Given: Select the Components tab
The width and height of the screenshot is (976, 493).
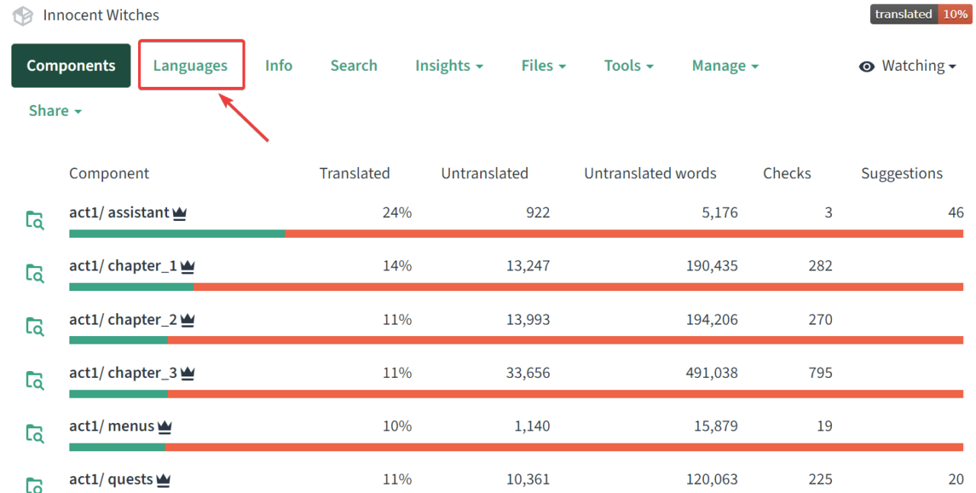Looking at the screenshot, I should (71, 66).
